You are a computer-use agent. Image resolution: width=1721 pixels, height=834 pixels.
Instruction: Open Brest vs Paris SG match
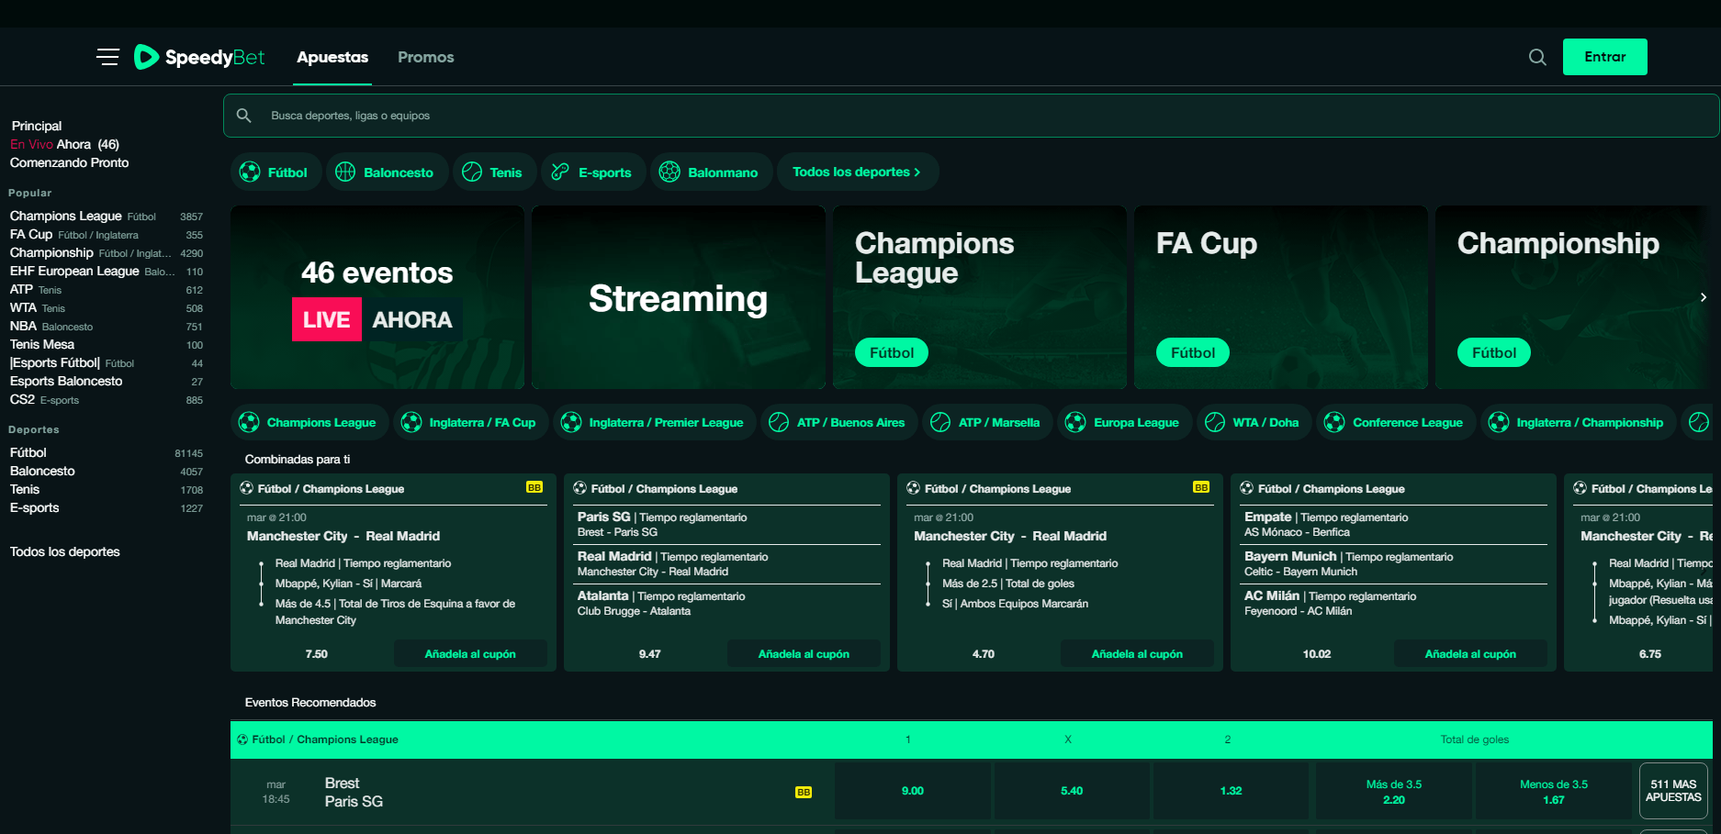tap(354, 792)
